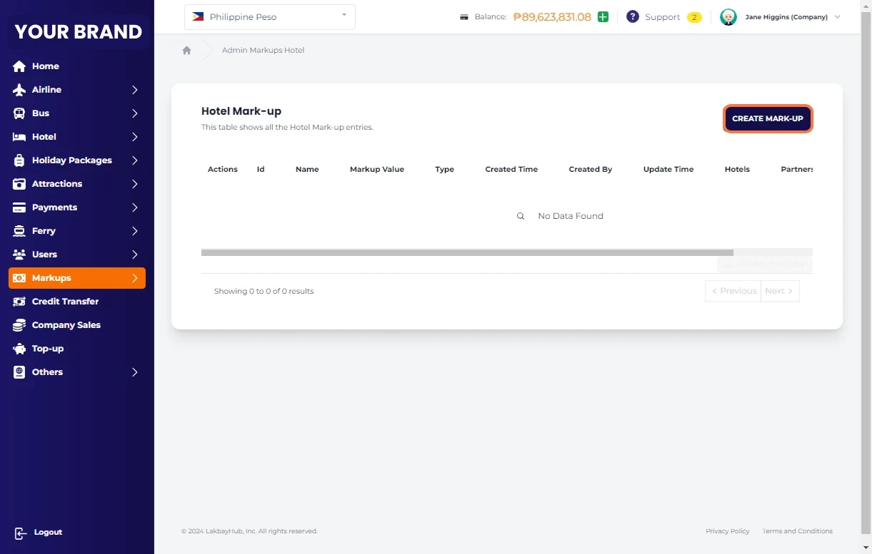
Task: Click the Bus icon in sidebar
Action: point(19,113)
